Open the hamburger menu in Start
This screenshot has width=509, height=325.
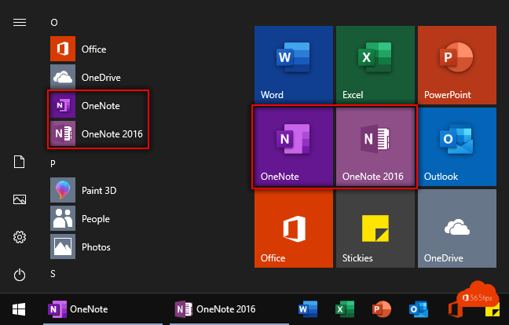point(20,23)
